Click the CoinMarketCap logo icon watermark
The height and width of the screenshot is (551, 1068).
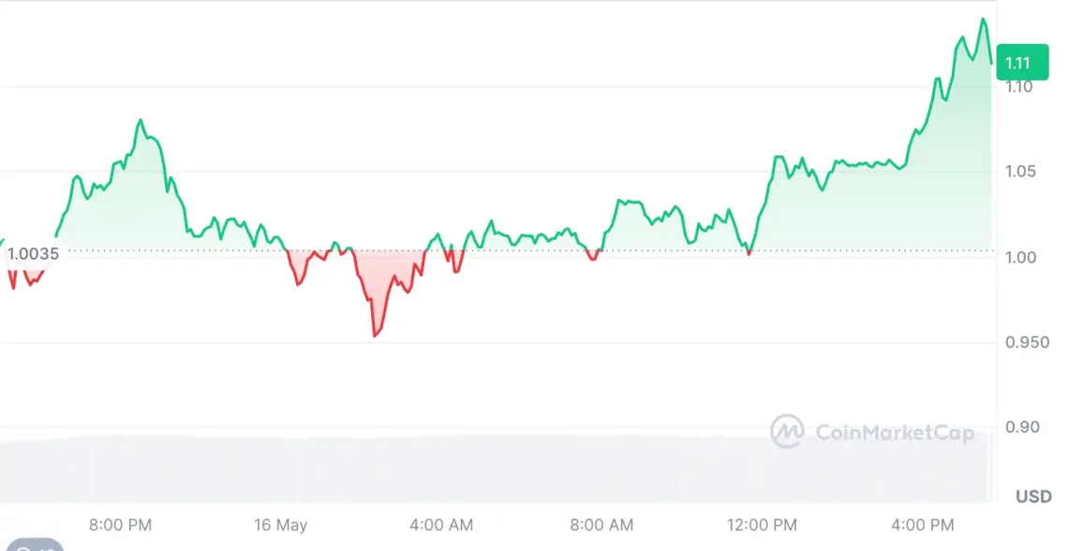point(787,431)
